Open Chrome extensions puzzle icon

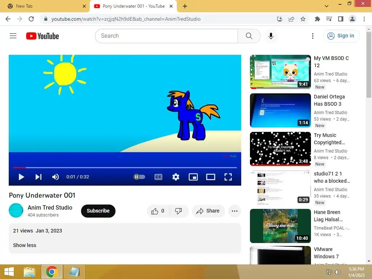click(x=317, y=19)
